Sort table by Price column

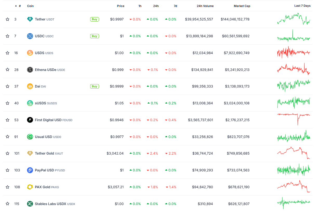coord(121,6)
